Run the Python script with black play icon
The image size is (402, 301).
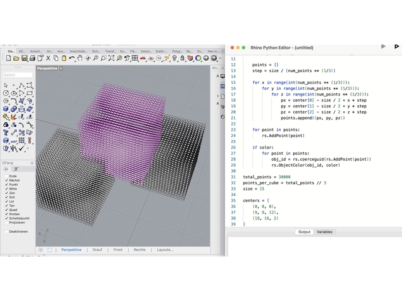tap(396, 46)
